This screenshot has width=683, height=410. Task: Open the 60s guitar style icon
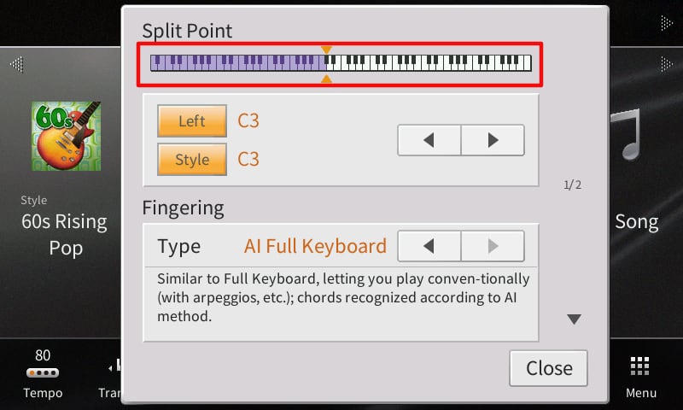point(67,136)
